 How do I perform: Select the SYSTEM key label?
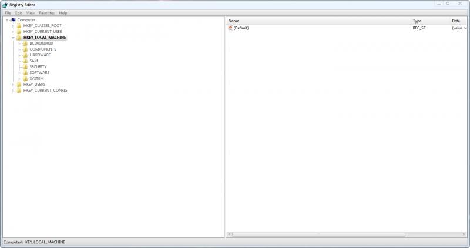[x=36, y=79]
